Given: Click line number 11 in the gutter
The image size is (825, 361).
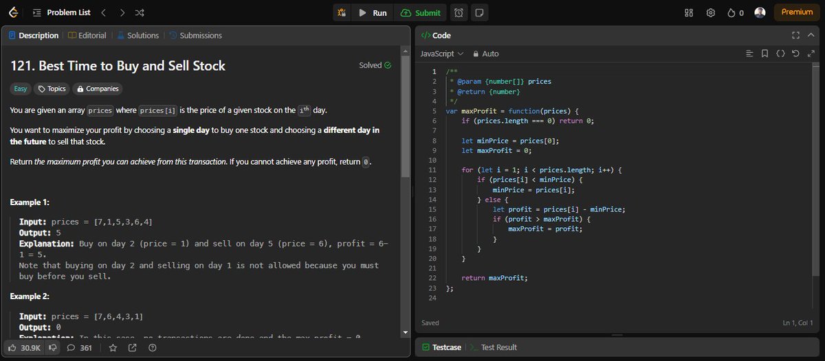Looking at the screenshot, I should tap(432, 170).
